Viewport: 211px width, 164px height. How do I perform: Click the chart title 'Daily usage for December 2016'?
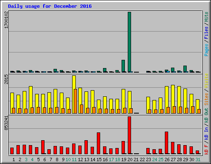pyautogui.click(x=50, y=6)
